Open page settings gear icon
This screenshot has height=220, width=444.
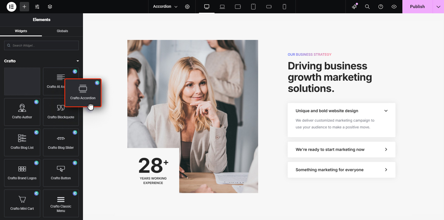click(x=187, y=7)
